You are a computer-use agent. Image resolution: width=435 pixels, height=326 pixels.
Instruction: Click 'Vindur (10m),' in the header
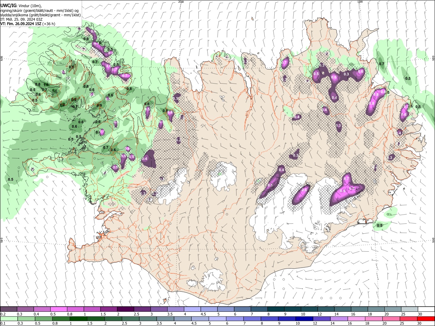coord(30,6)
